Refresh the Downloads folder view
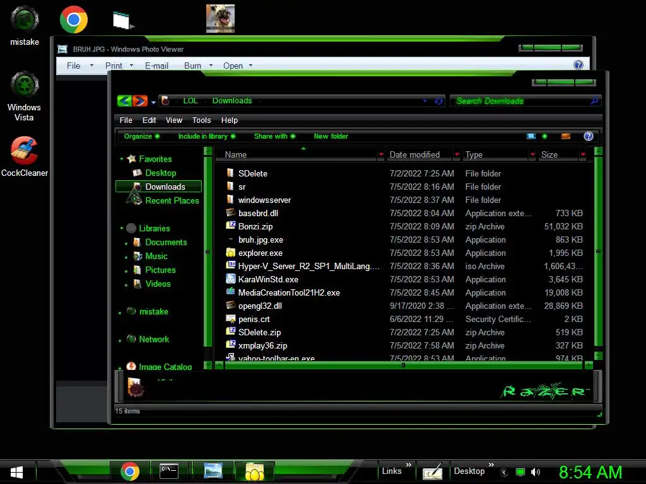This screenshot has width=646, height=484. click(439, 101)
